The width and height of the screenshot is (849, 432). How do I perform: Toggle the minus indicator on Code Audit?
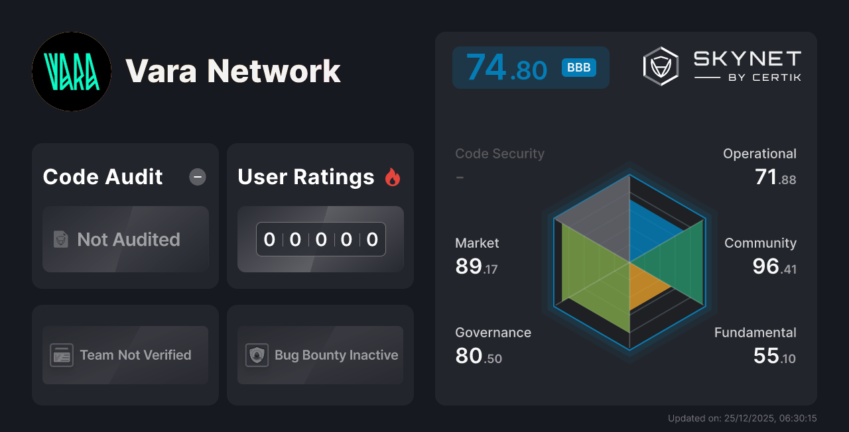click(x=197, y=177)
